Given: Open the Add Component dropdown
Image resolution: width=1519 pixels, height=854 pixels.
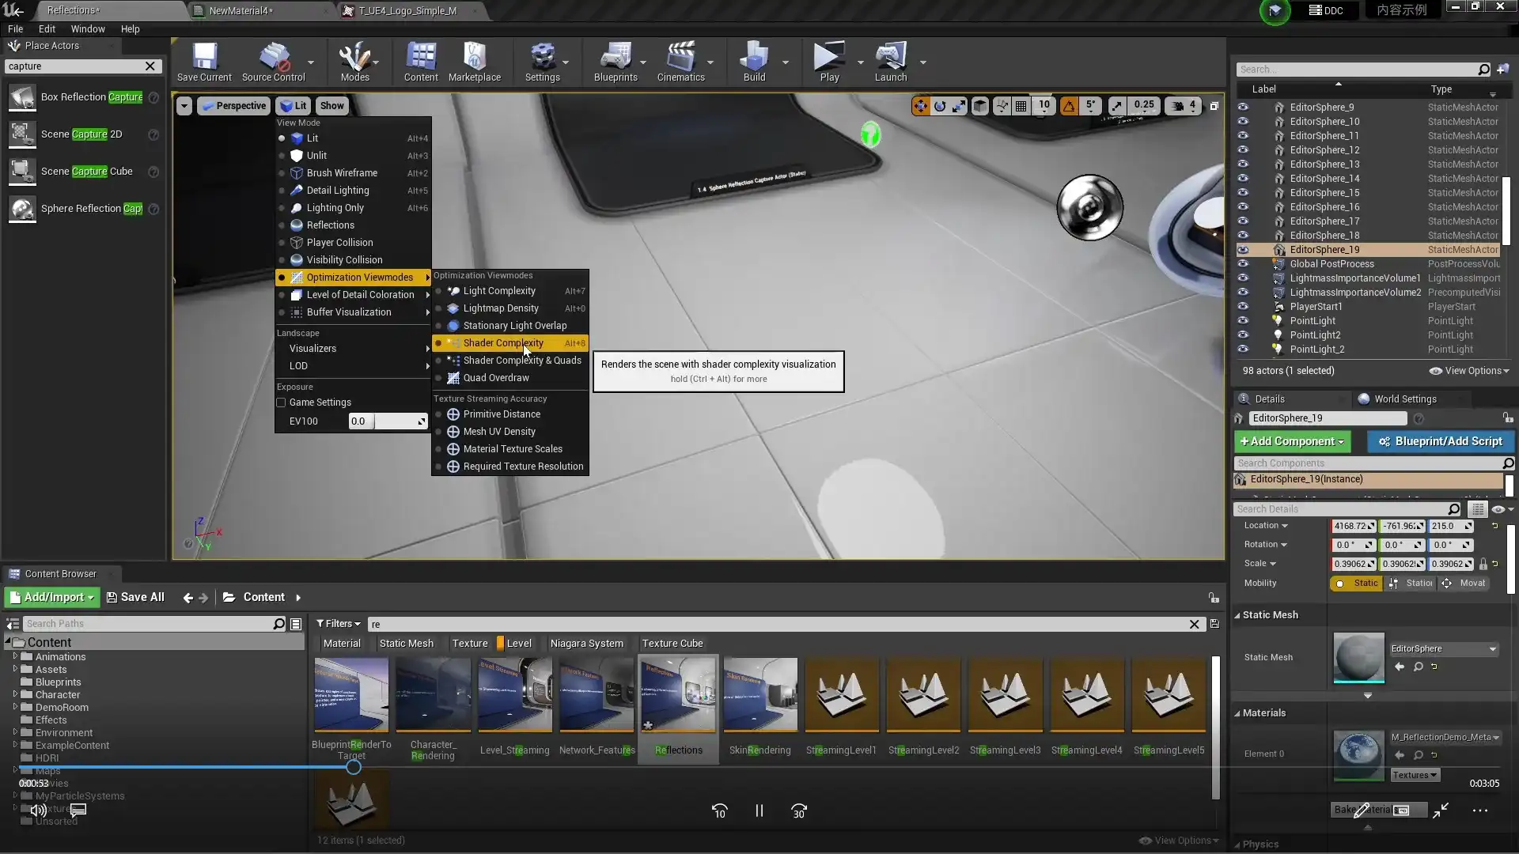Looking at the screenshot, I should [1292, 441].
